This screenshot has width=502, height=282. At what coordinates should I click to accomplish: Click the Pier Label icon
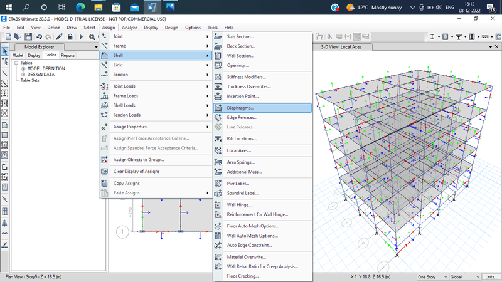[218, 184]
